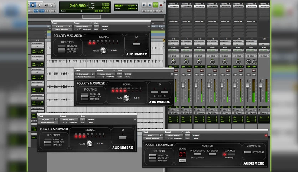Click the transport Stop button
298x172 pixels.
pos(150,5)
